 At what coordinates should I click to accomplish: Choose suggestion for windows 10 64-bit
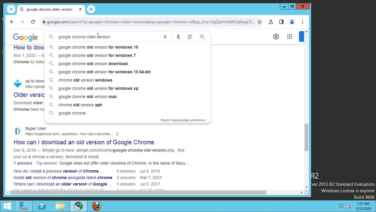coord(127,72)
